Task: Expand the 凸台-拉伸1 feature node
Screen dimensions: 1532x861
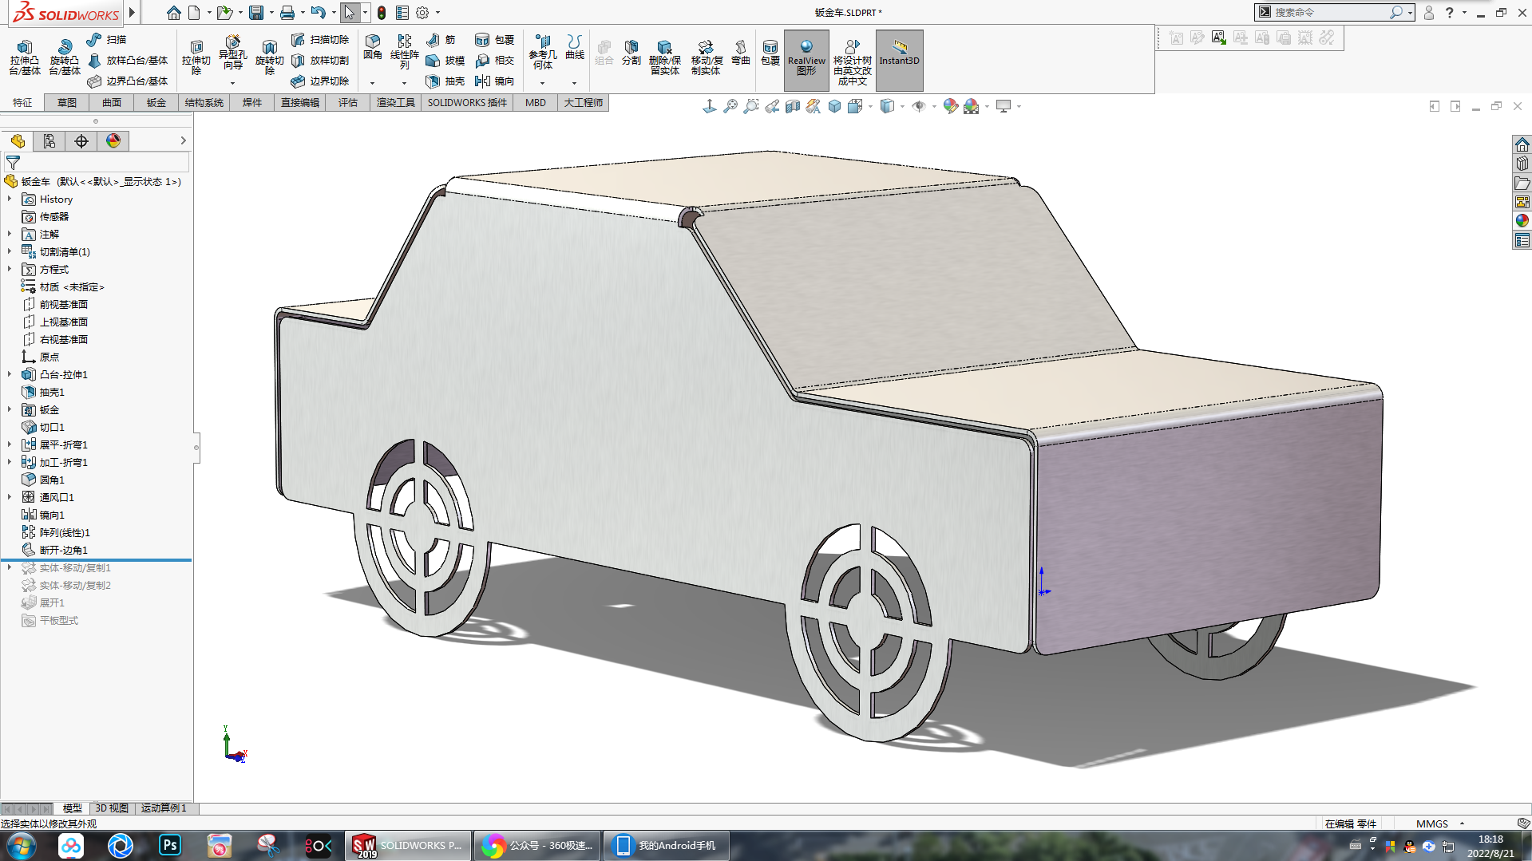Action: 10,374
